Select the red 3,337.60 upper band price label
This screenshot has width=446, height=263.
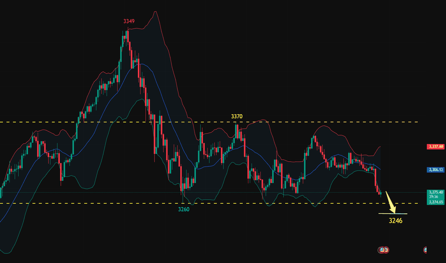click(x=435, y=146)
